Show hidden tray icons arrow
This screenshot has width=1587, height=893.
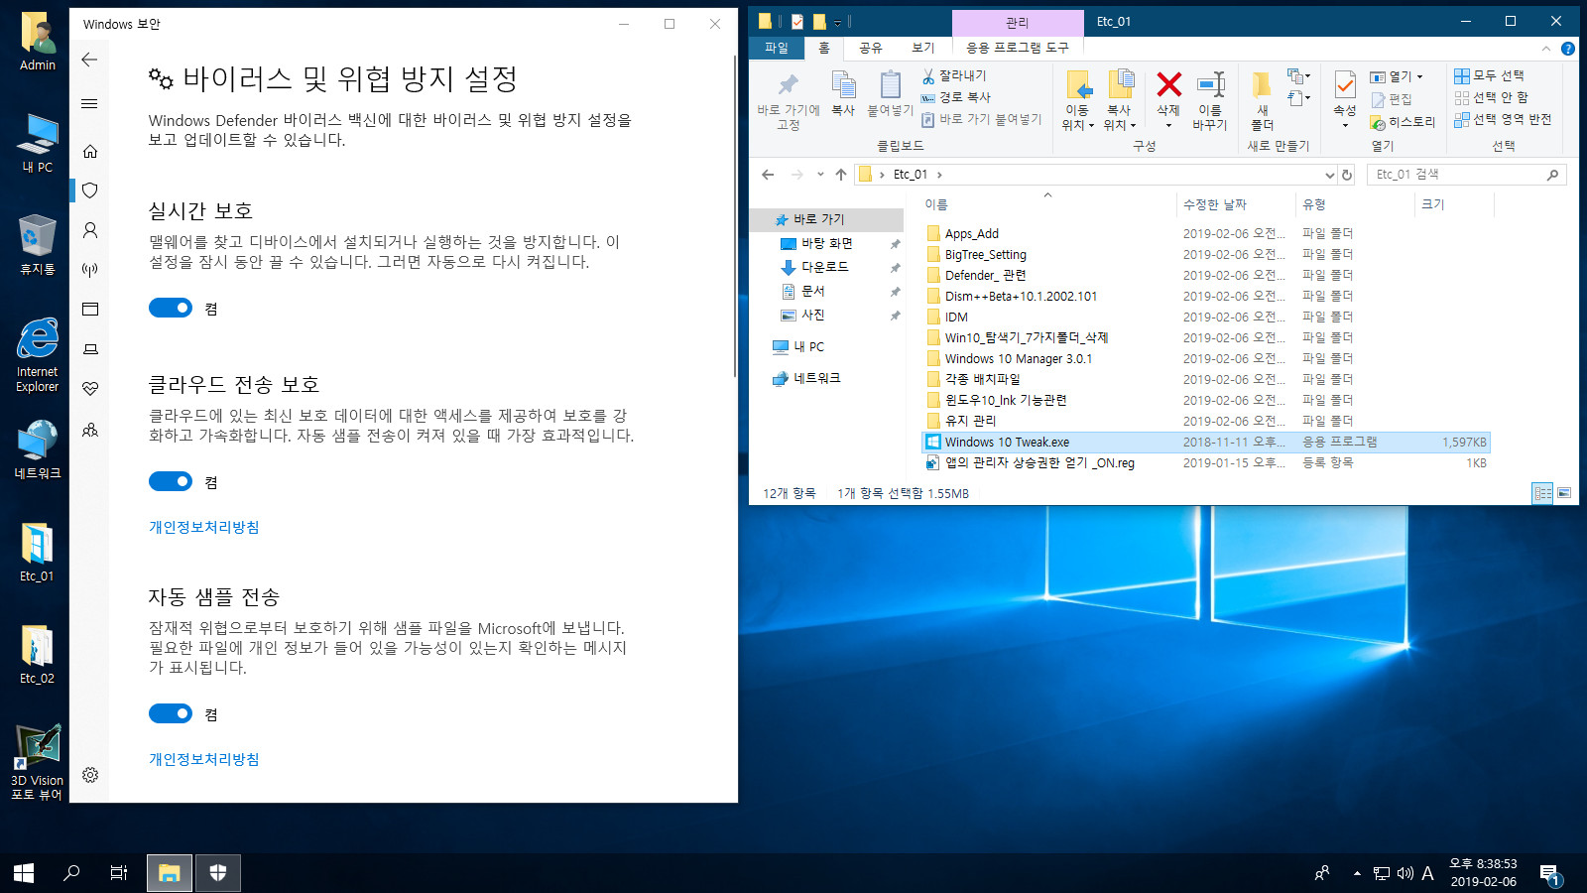1357,873
